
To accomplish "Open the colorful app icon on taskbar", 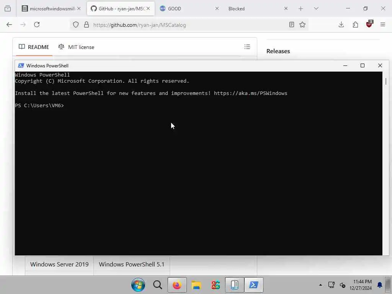I will coord(216,285).
